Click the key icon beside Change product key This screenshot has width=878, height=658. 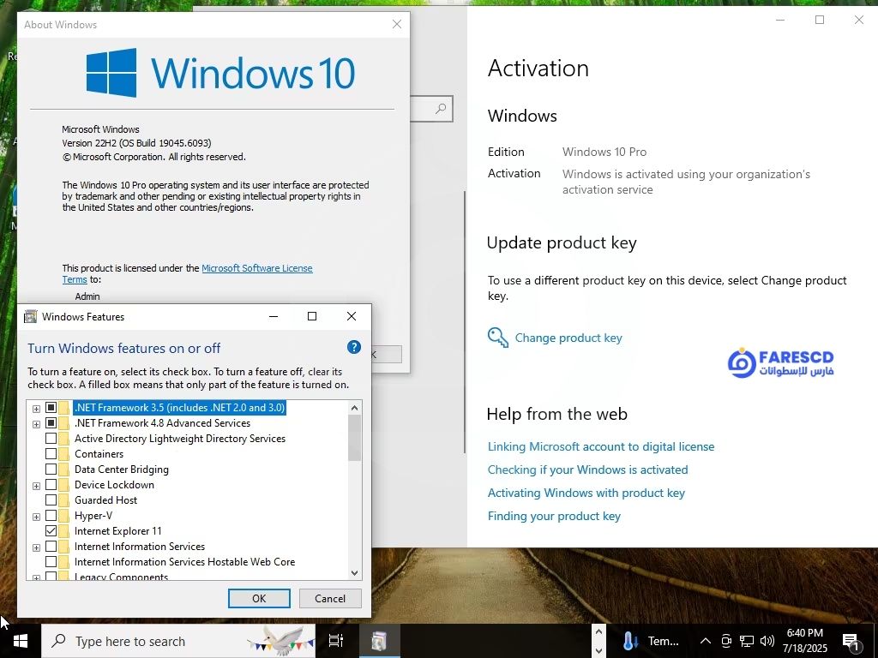[498, 338]
